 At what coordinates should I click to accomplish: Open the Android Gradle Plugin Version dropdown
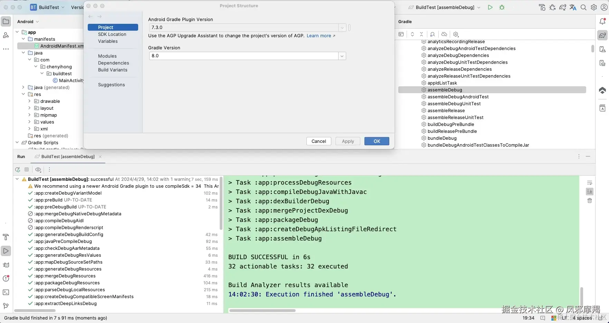[342, 28]
